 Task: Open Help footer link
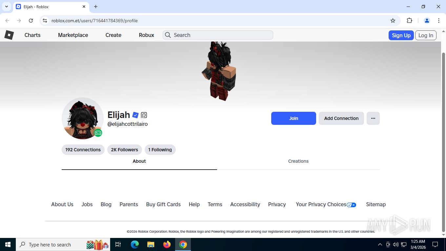[194, 205]
